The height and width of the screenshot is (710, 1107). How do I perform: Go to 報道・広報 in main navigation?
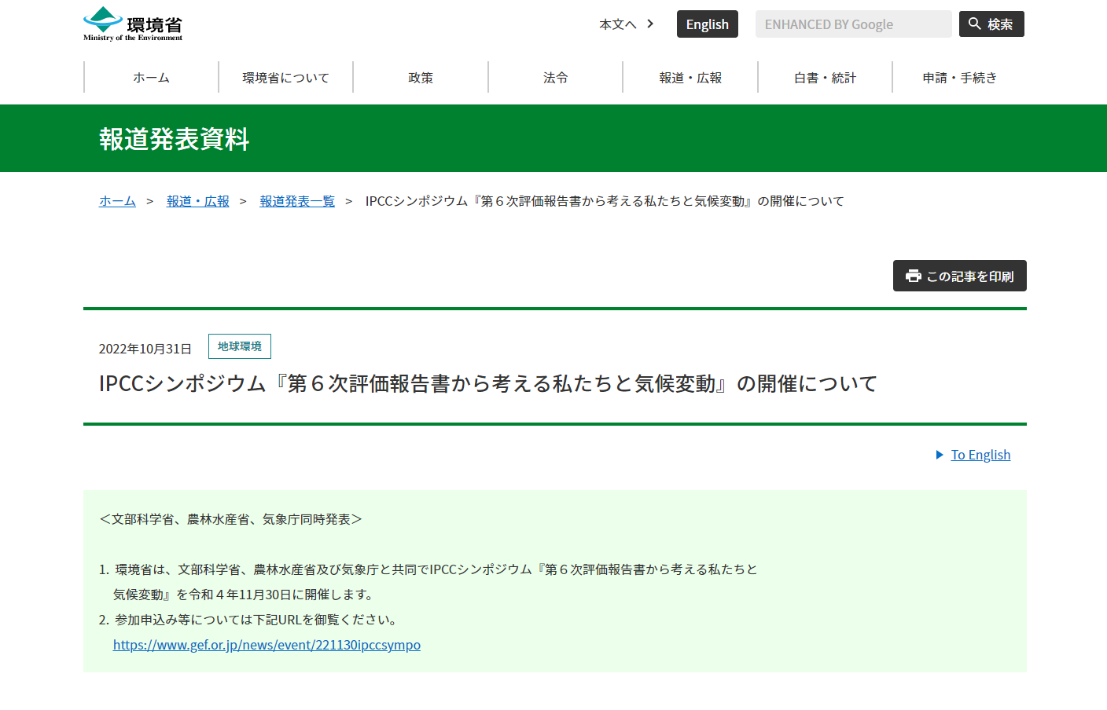(x=690, y=78)
